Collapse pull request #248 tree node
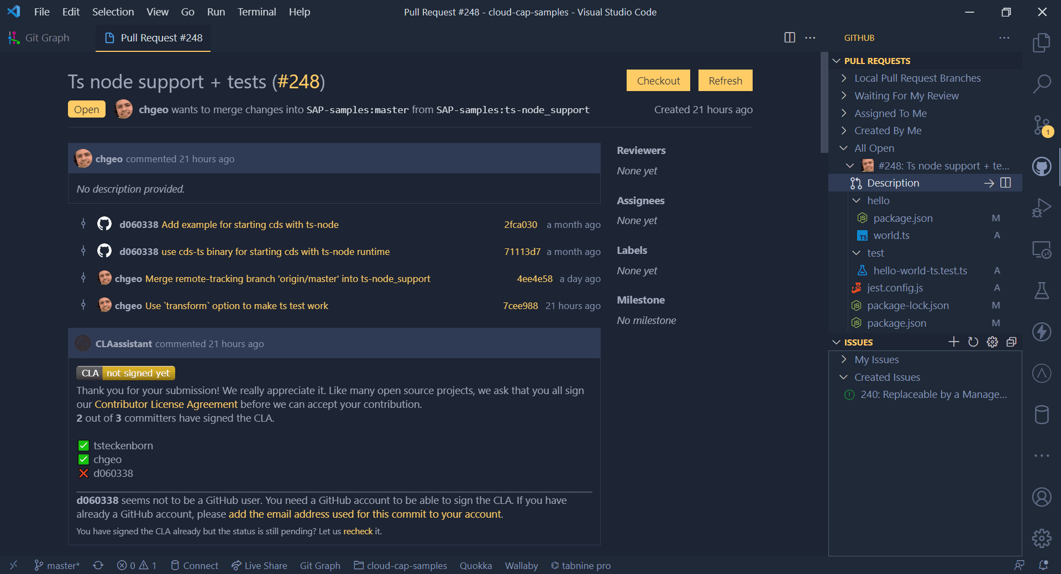The width and height of the screenshot is (1061, 574). tap(850, 166)
